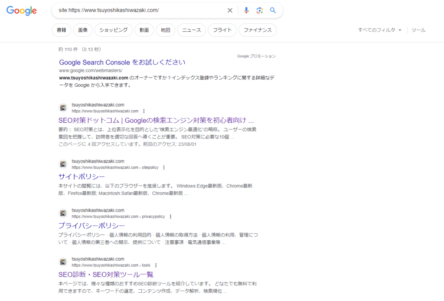The image size is (444, 301).
Task: Open three-dot menu for sitepolicy result
Action: pos(164,167)
